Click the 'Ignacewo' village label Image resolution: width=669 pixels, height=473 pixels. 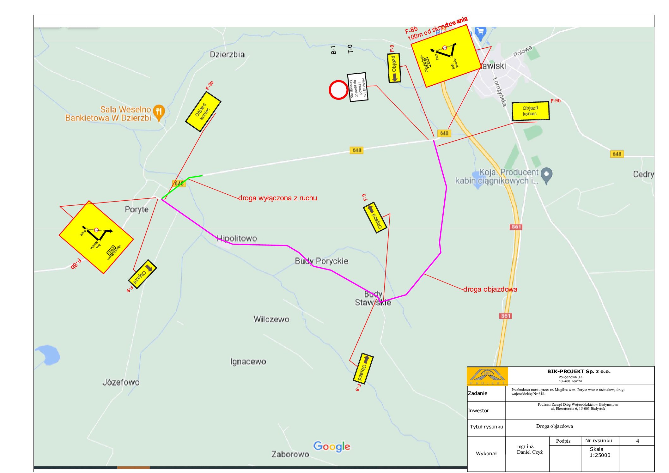point(248,361)
